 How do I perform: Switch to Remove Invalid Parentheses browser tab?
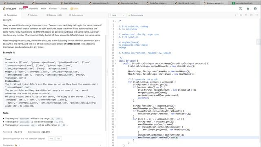(43, 3)
